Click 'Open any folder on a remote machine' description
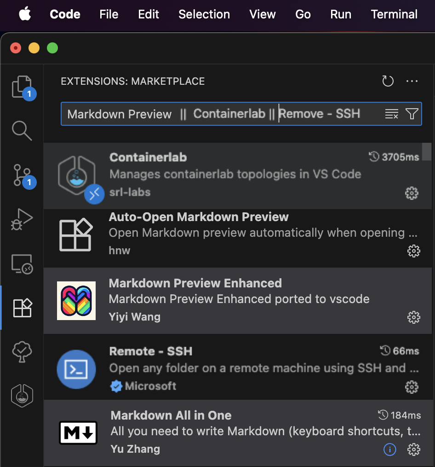The image size is (435, 467). (264, 368)
